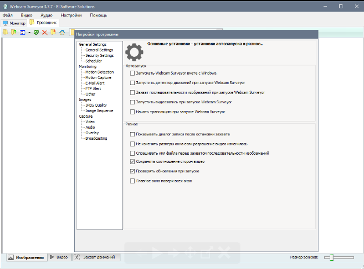Switch to the Захват движений bottom tab
The width and height of the screenshot is (364, 269).
96,257
